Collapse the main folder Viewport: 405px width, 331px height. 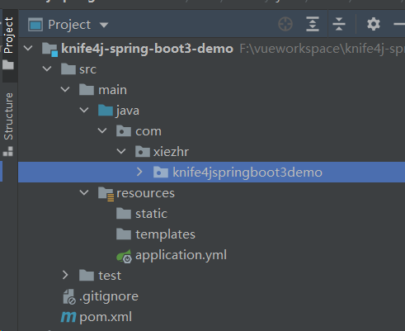(x=65, y=89)
